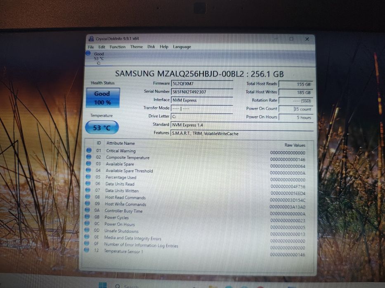Click the Total Host Reads value 155 GB
The height and width of the screenshot is (288, 385).
point(296,84)
